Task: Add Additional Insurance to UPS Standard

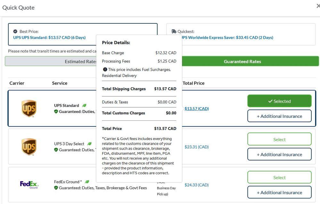Action: click(279, 116)
